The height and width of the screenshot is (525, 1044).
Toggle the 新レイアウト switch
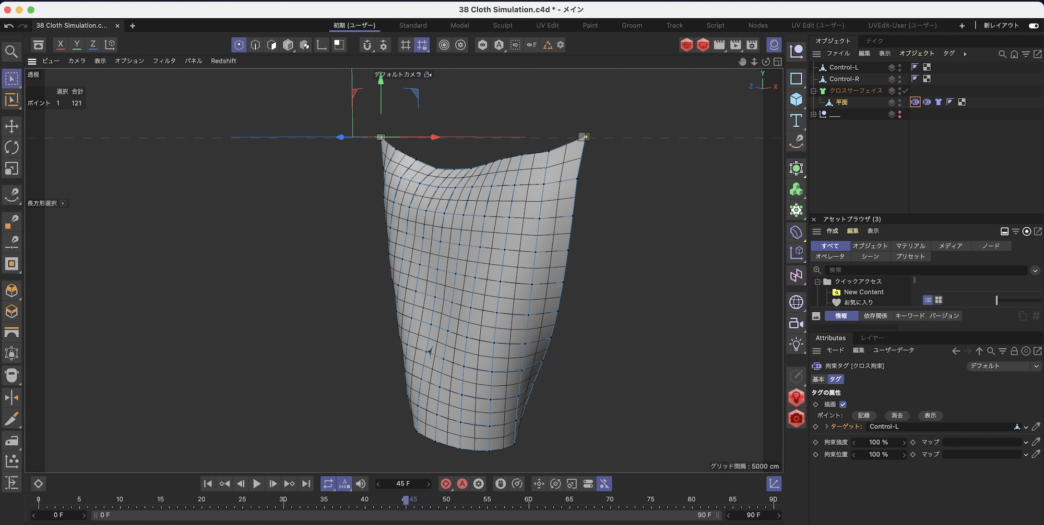tap(1033, 26)
